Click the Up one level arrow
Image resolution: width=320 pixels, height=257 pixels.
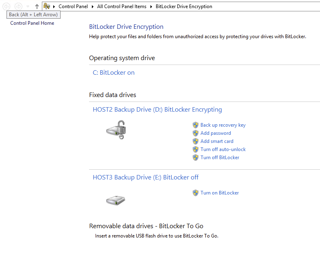[37, 6]
